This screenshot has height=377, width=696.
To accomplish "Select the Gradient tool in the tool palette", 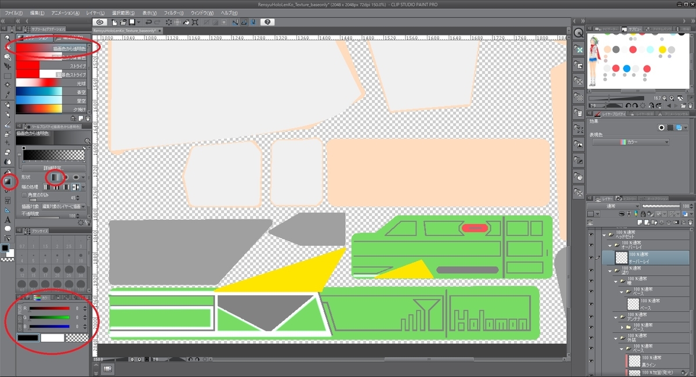I will coord(8,181).
